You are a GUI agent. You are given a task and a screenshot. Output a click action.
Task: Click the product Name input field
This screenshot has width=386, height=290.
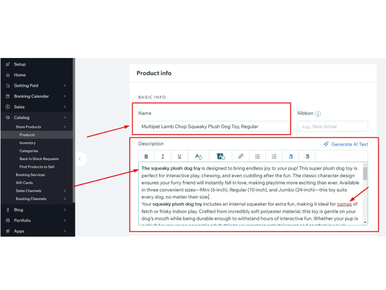(x=213, y=126)
